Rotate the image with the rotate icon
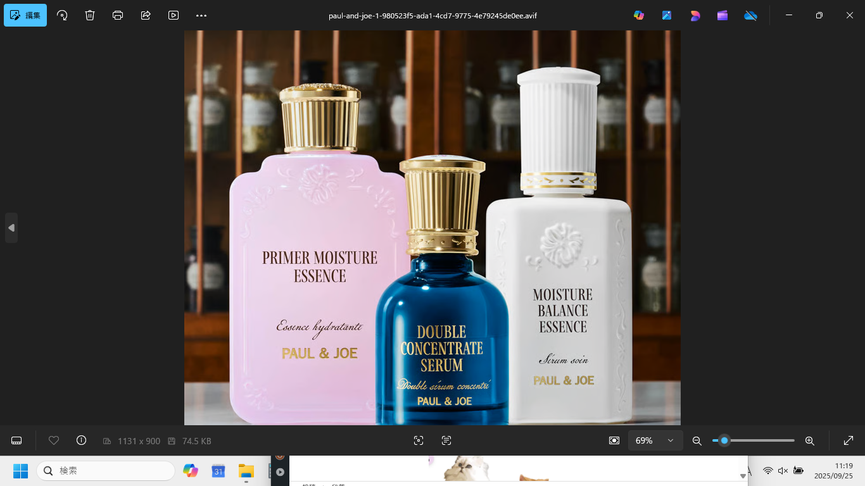 click(62, 15)
